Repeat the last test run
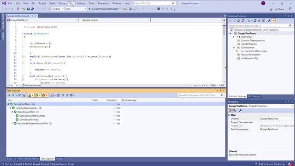Screen dimensions: 295x166 [20, 95]
